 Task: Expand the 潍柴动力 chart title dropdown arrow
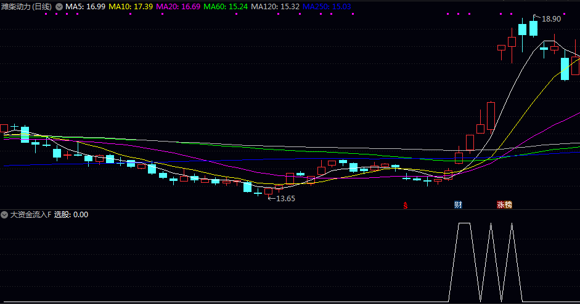59,7
